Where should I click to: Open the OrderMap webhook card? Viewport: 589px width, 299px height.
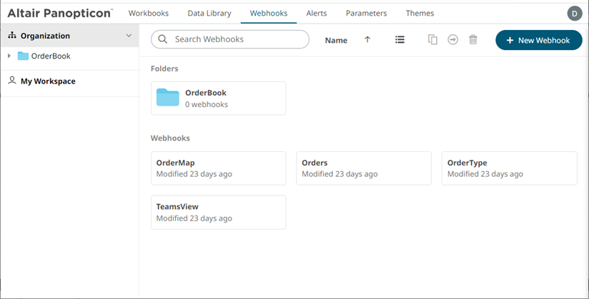218,168
